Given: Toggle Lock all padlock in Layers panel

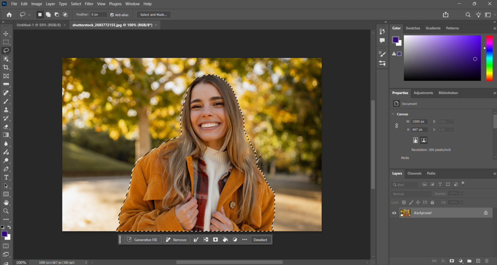Looking at the screenshot, I should (x=432, y=202).
